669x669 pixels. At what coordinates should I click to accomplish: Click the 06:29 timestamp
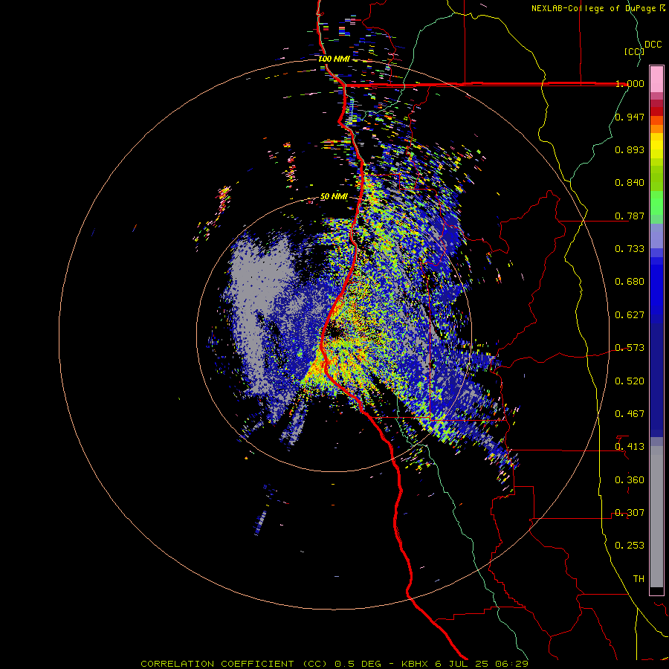point(511,664)
